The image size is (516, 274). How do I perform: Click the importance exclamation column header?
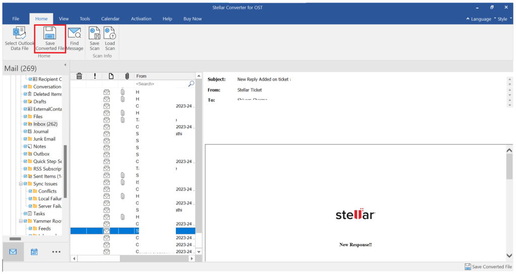(95, 76)
